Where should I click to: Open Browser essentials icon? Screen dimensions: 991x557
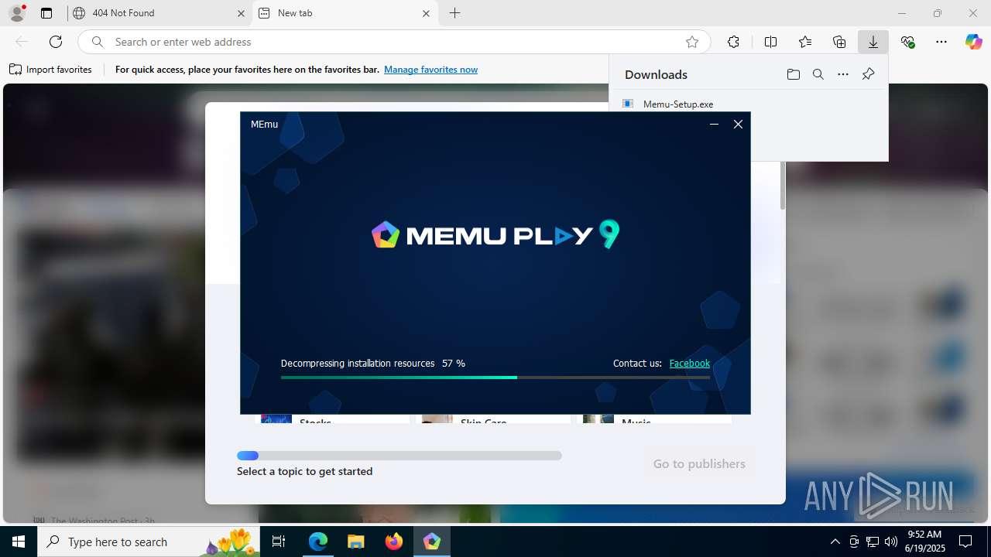[x=907, y=42]
